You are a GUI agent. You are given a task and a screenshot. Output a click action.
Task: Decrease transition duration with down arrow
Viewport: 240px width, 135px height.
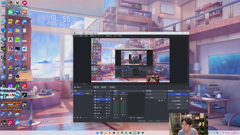pos(165,98)
